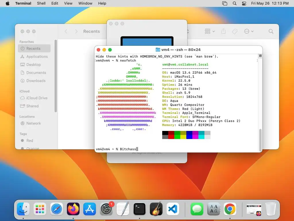Click the date and time in menu bar
The height and width of the screenshot is (221, 294).
(270, 3)
